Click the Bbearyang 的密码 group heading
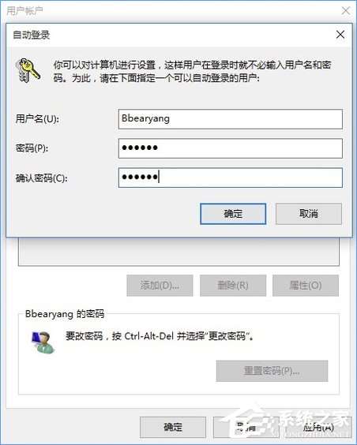Viewport: 357px width, 445px height. pyautogui.click(x=65, y=314)
